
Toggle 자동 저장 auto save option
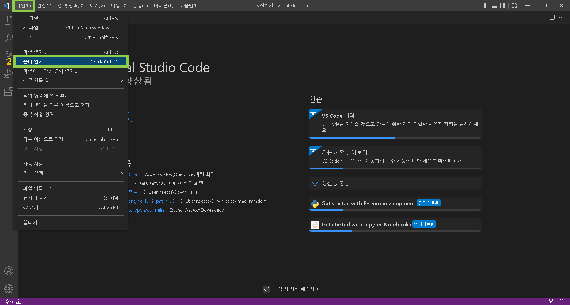pos(70,164)
